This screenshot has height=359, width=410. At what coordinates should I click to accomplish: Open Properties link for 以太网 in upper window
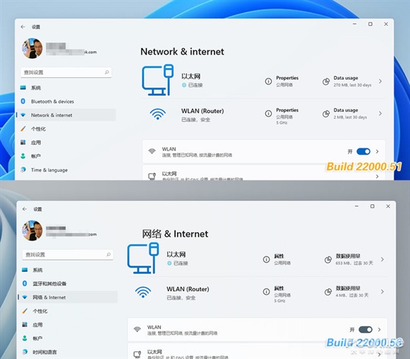[x=287, y=78]
